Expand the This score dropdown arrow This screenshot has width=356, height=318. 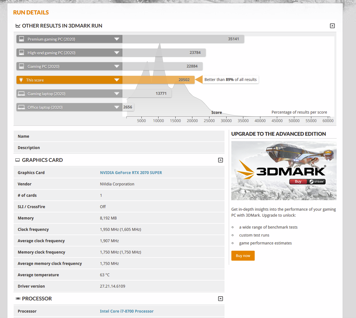[117, 80]
